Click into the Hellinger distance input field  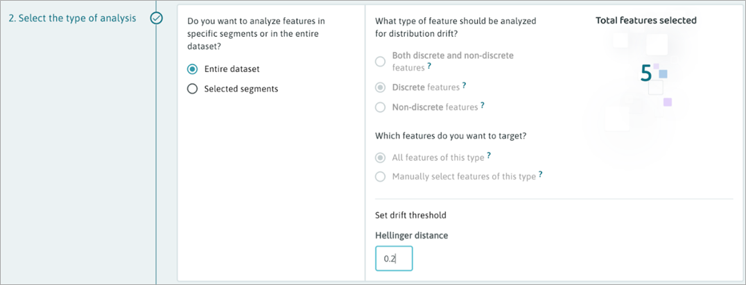394,259
